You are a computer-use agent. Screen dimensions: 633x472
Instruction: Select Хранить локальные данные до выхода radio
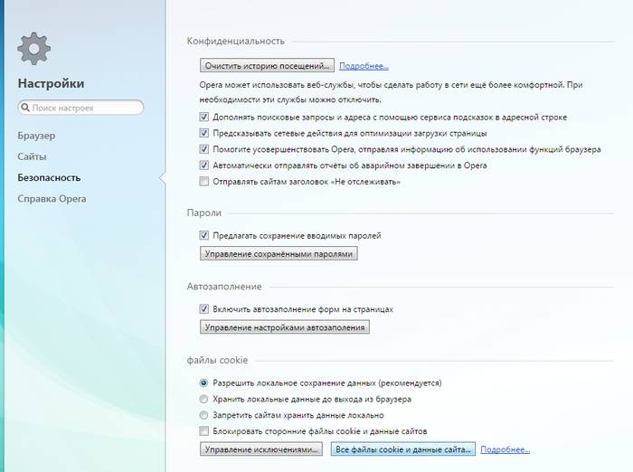pyautogui.click(x=203, y=399)
